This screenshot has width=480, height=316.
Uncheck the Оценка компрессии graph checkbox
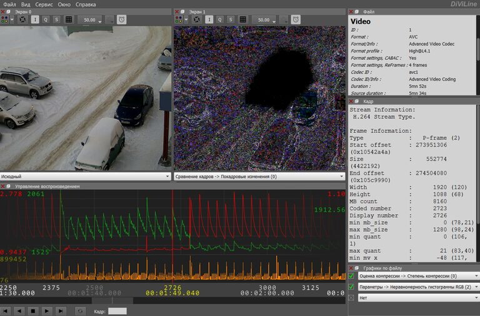[x=351, y=276]
